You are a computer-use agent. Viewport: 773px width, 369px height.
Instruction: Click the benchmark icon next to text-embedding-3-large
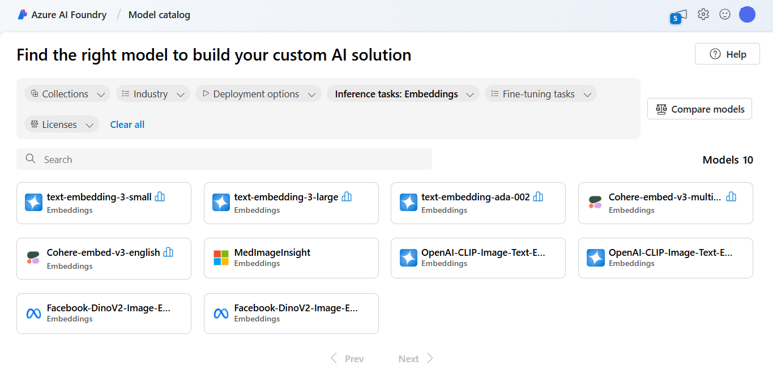(x=347, y=196)
